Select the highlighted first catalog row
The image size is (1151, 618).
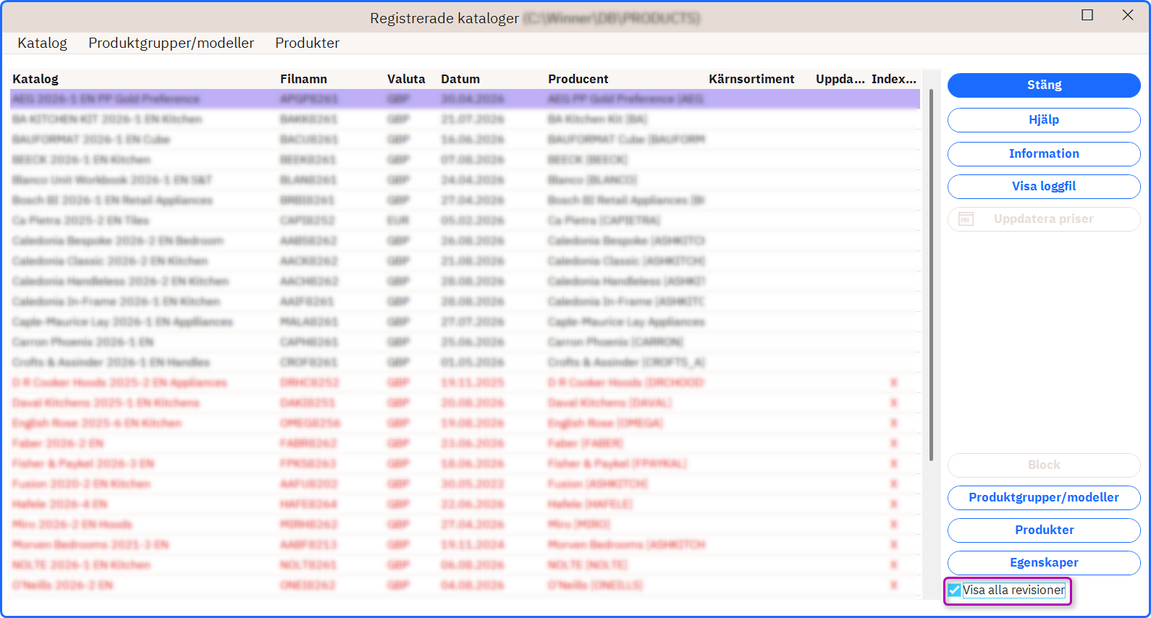click(465, 99)
